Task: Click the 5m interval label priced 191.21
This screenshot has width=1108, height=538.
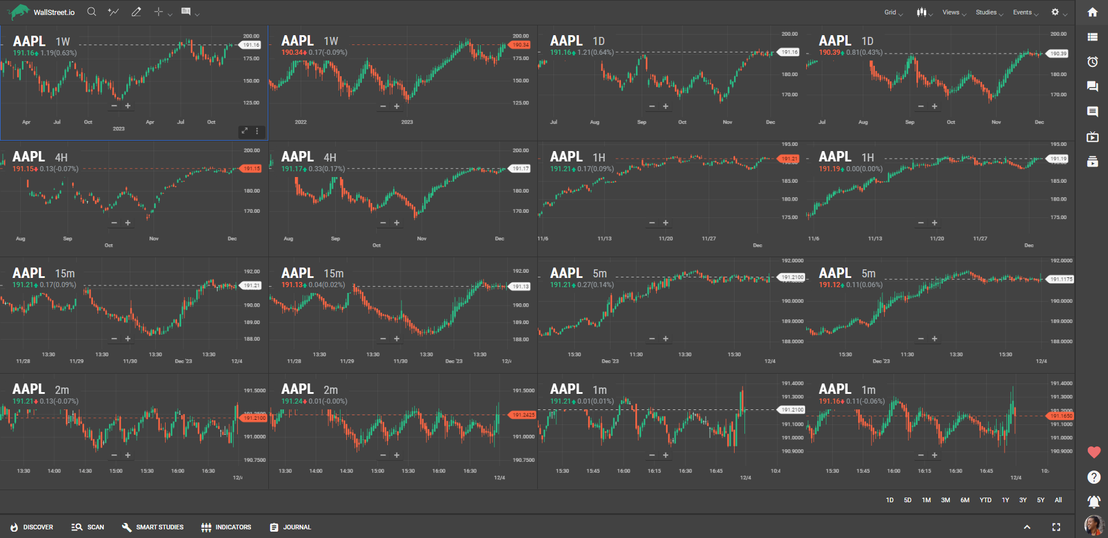Action: 600,273
